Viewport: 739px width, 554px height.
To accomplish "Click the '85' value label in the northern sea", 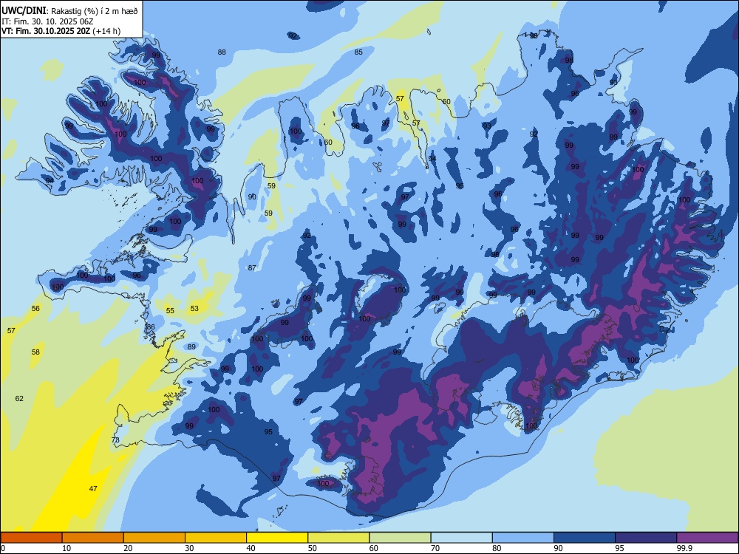I will click(x=358, y=52).
